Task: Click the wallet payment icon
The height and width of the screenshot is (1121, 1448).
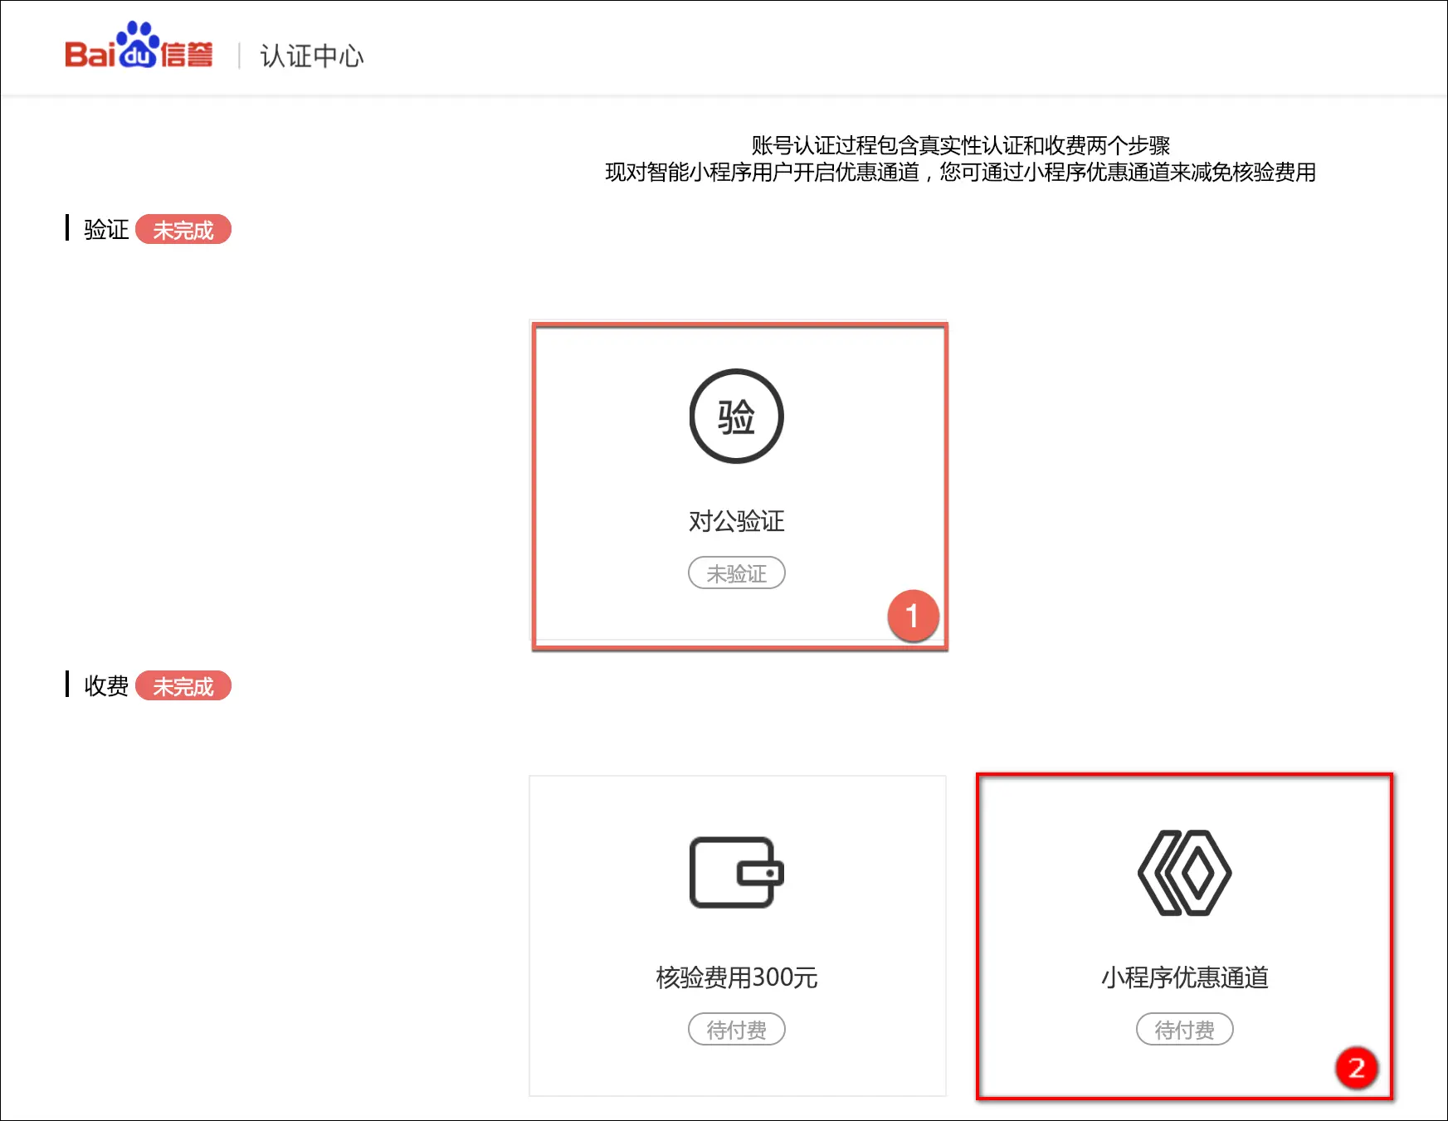Action: coord(736,872)
